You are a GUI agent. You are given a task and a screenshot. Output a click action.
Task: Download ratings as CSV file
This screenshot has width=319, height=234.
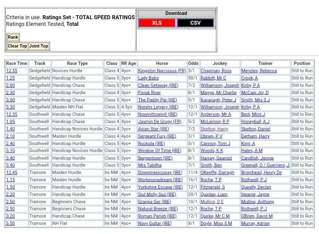click(195, 23)
